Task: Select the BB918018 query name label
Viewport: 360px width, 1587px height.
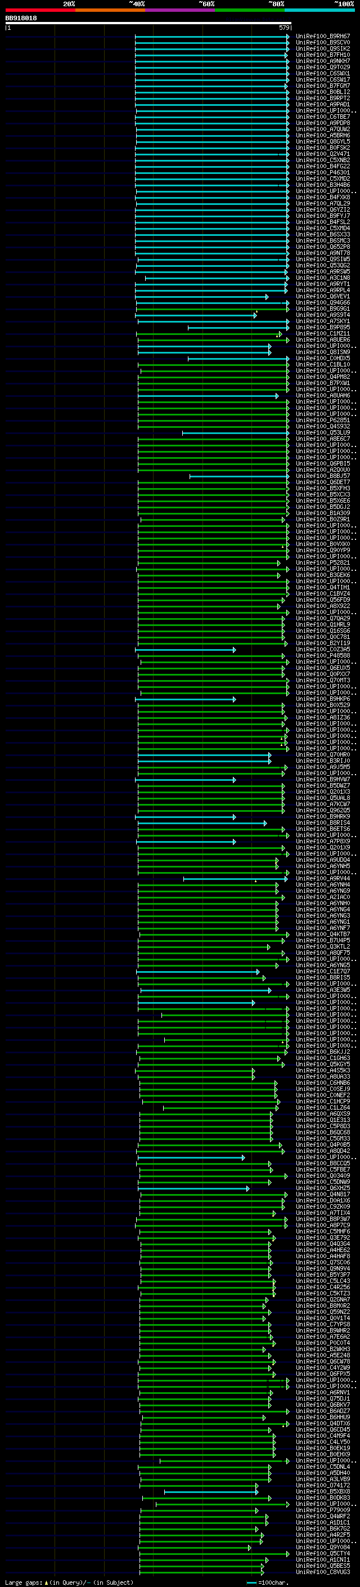Action: tap(21, 19)
